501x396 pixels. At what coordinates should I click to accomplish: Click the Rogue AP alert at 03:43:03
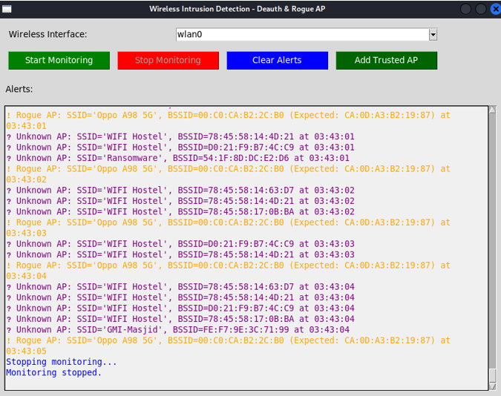click(x=228, y=228)
